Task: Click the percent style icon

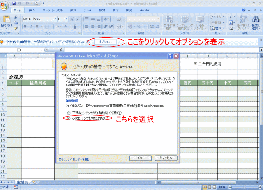Action: coord(139,26)
